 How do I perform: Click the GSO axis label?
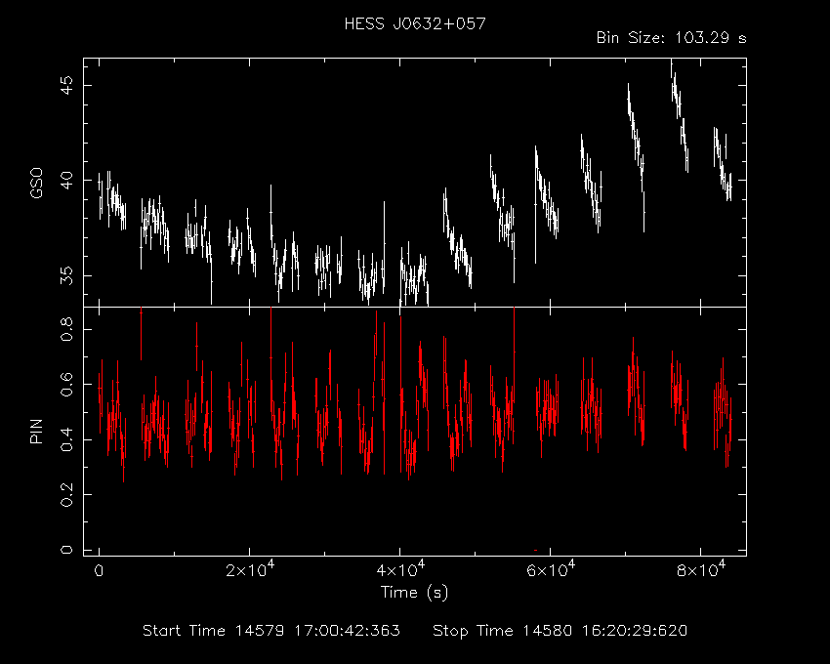[36, 183]
